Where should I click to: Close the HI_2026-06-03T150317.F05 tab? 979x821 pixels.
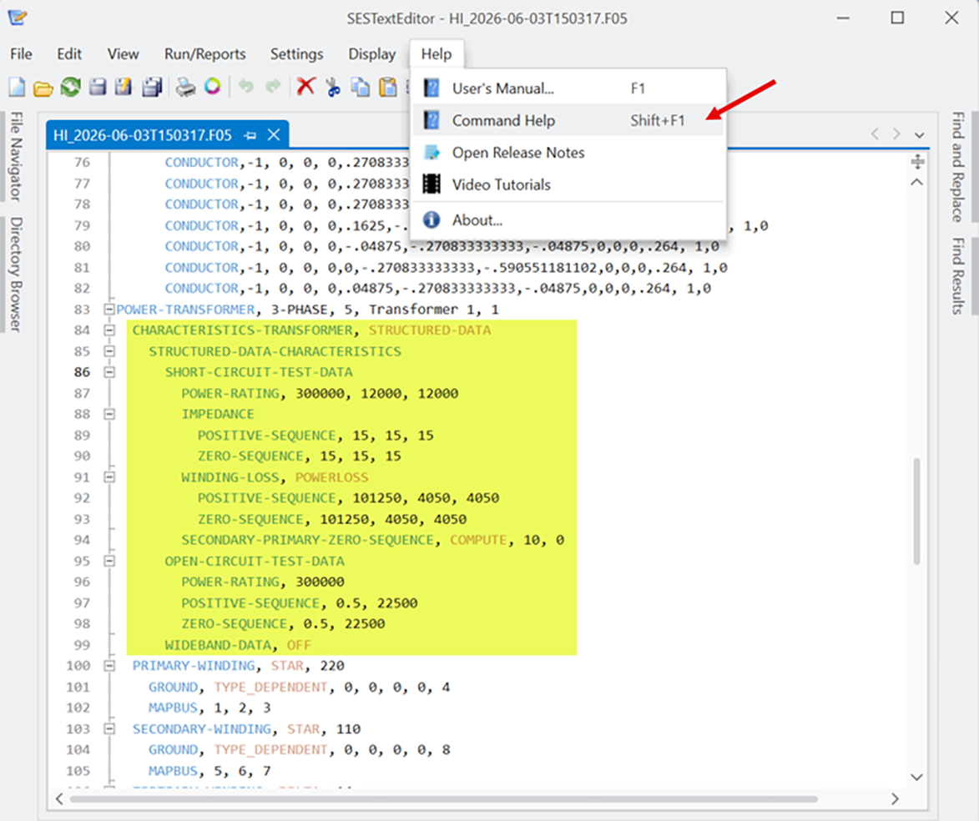click(274, 135)
